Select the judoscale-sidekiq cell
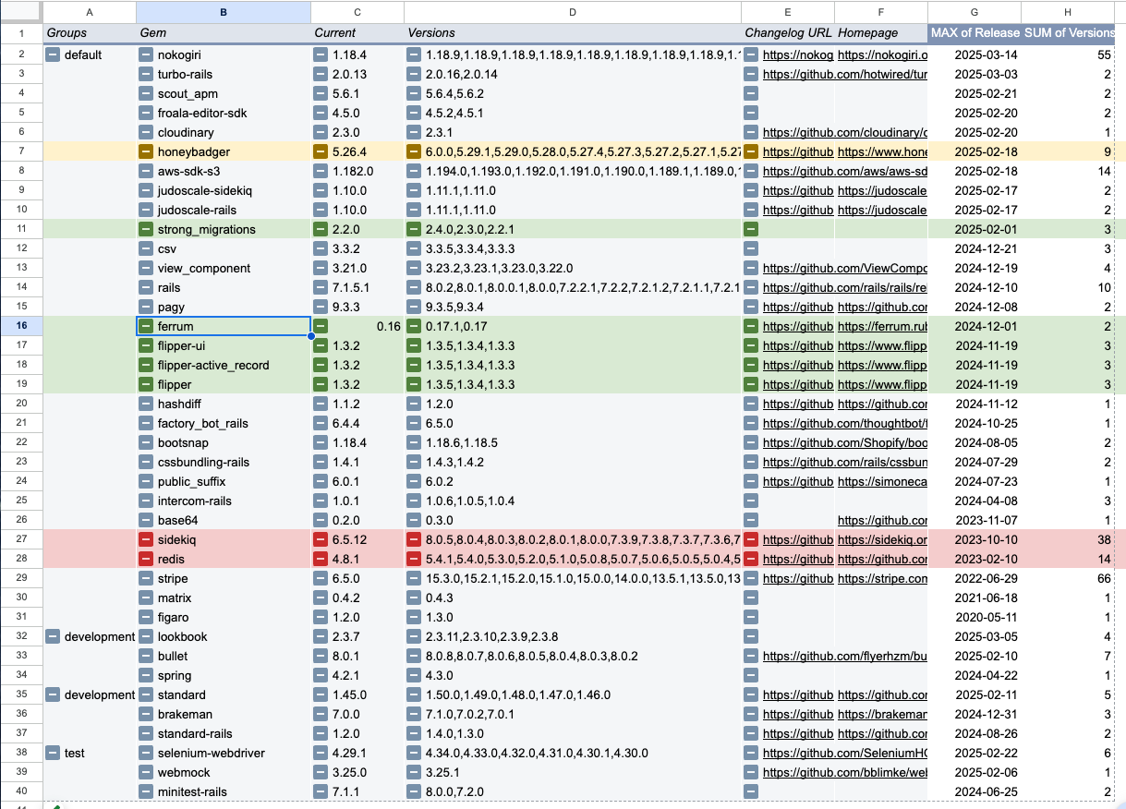This screenshot has height=809, width=1126. 224,191
